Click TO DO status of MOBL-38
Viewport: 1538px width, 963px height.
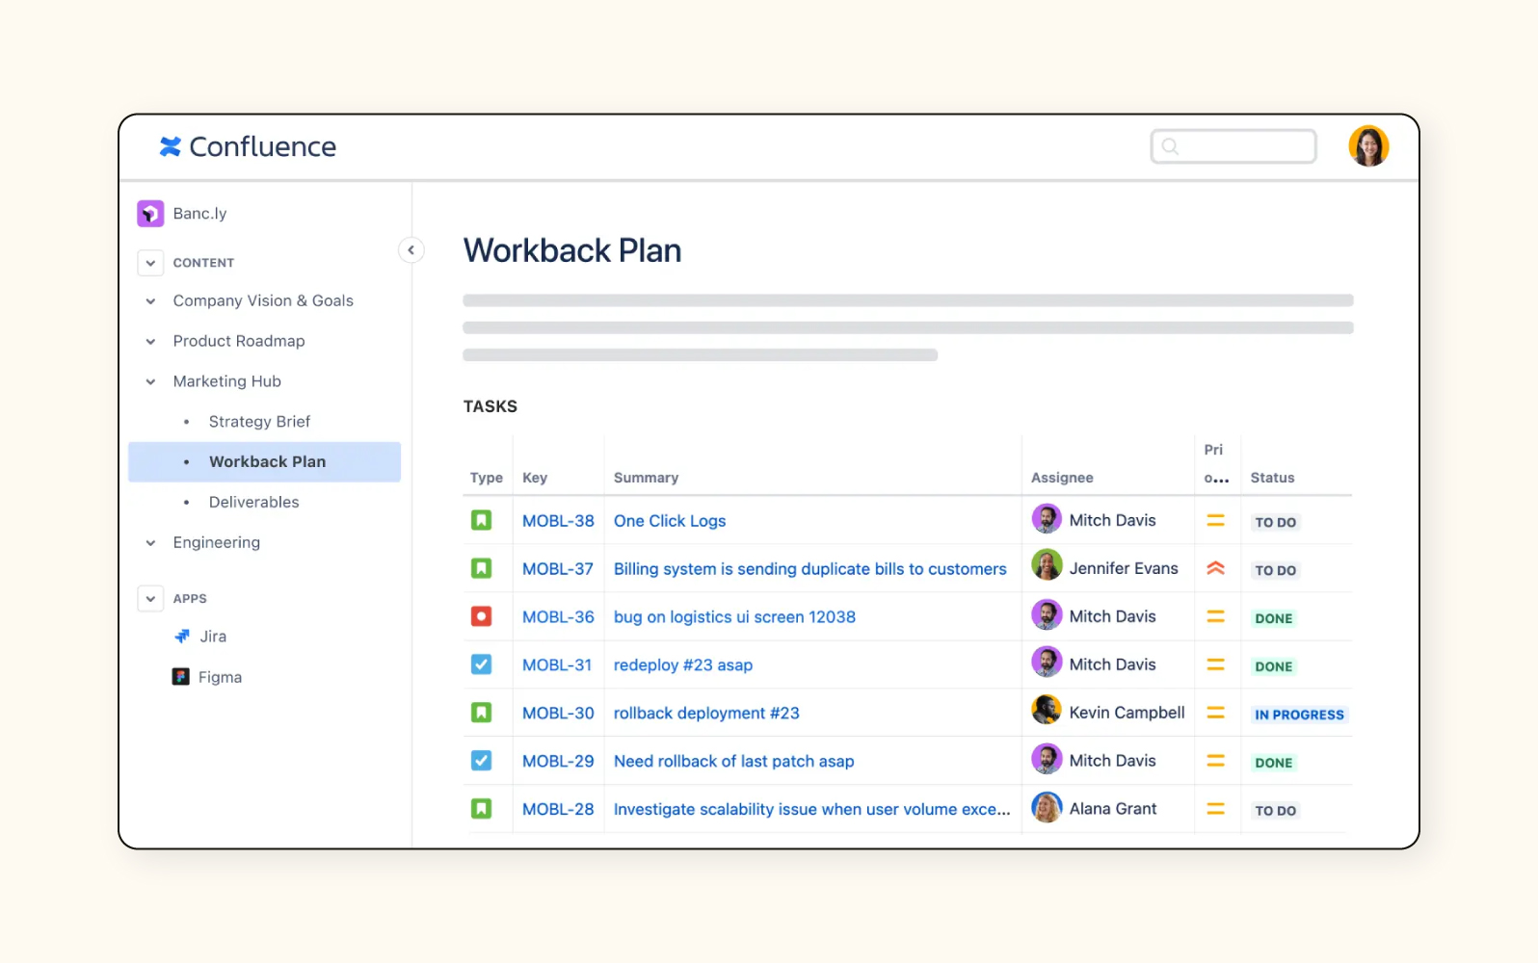1276,522
